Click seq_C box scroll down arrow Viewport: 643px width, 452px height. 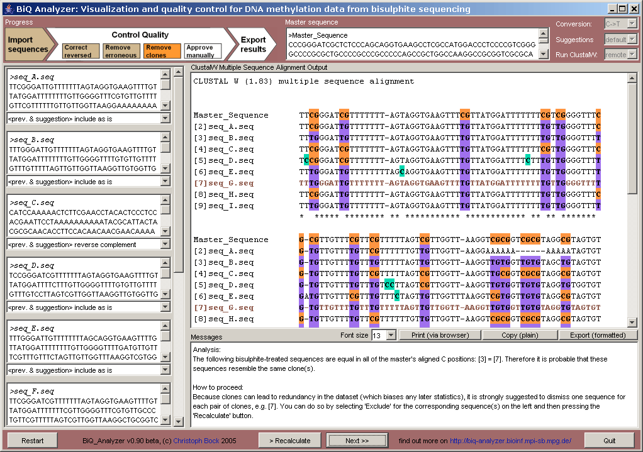165,231
